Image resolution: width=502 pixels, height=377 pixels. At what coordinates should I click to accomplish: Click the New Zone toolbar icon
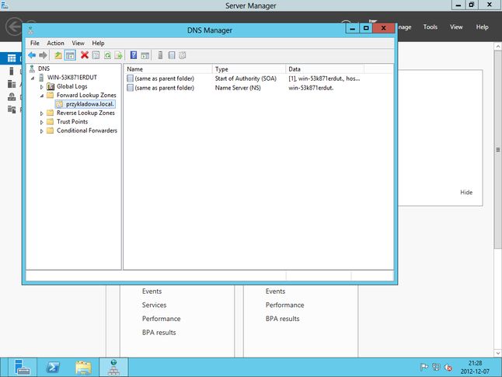(172, 55)
